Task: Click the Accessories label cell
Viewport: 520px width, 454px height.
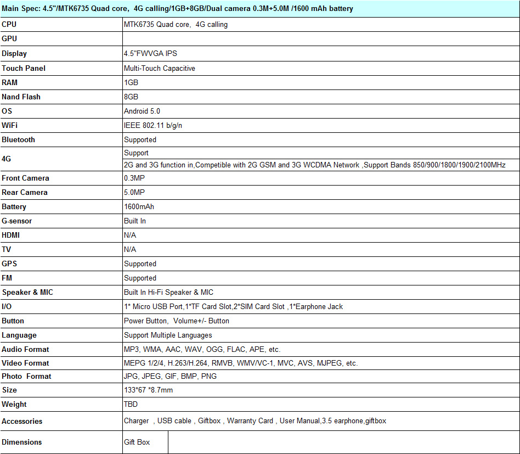Action: click(x=61, y=421)
